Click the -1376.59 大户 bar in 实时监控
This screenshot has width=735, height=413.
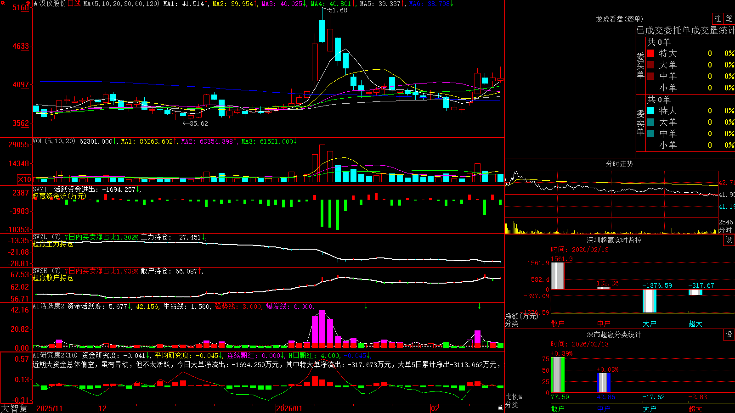[x=650, y=301]
